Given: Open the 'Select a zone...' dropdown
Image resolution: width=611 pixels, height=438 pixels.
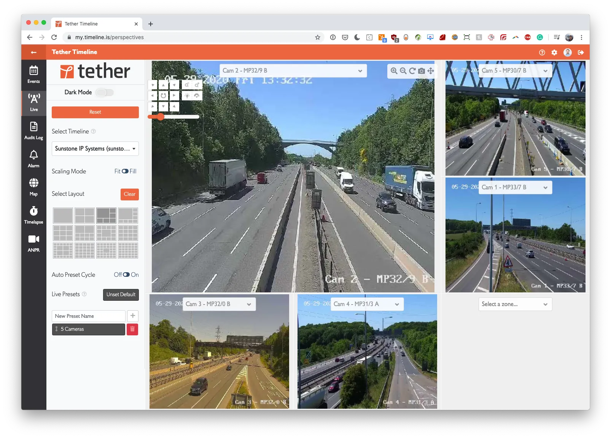Looking at the screenshot, I should [x=515, y=304].
